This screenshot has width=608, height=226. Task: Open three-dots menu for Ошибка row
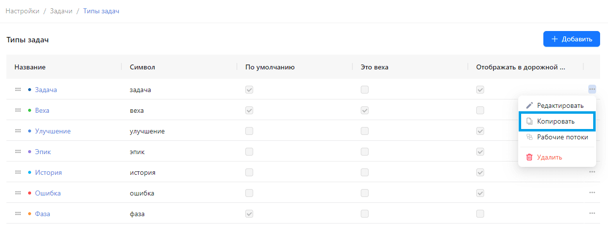[592, 193]
